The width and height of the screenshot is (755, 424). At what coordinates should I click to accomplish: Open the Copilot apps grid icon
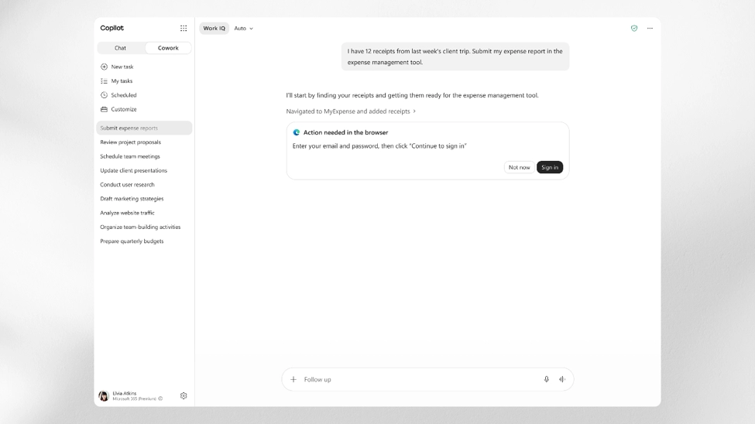tap(184, 29)
